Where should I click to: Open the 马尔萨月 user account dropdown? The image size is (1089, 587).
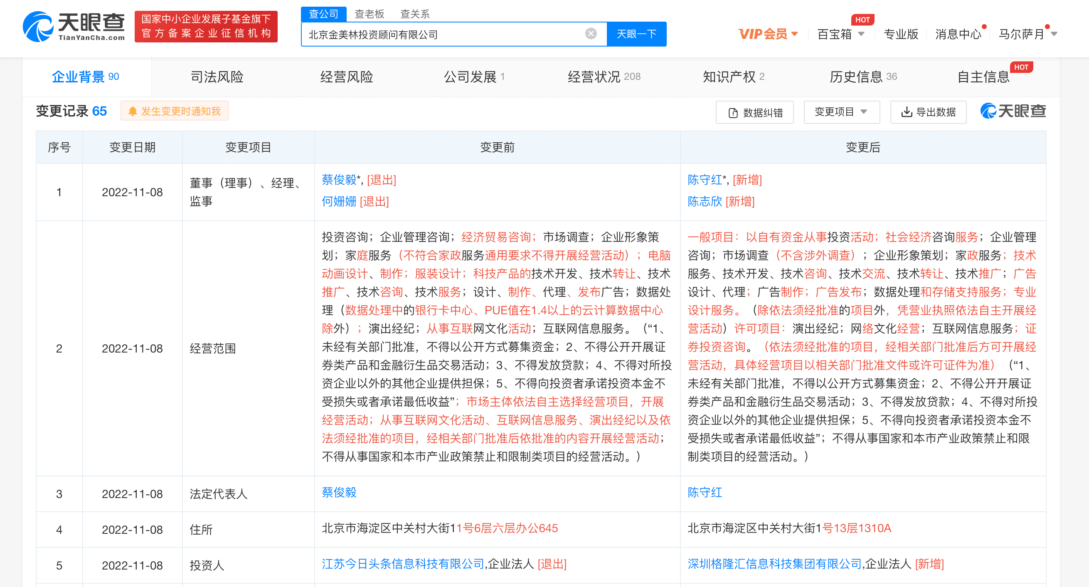coord(1028,34)
